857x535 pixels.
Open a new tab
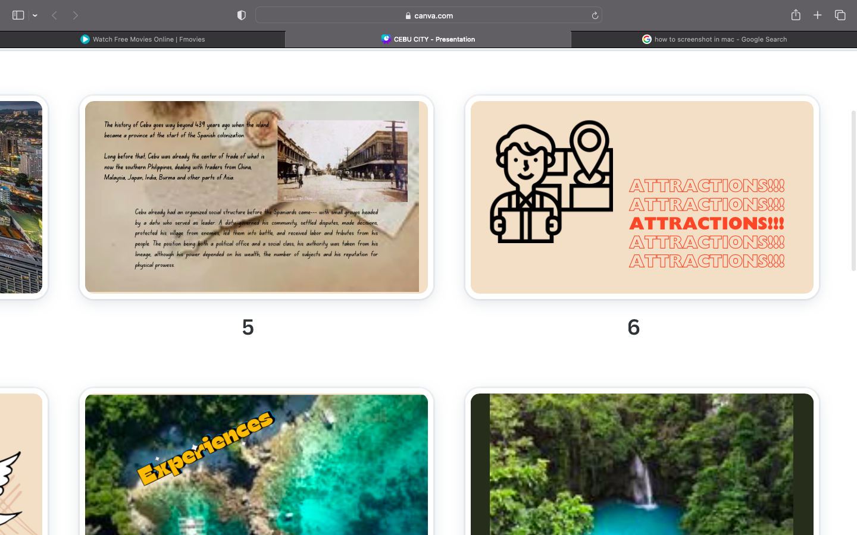coord(818,15)
